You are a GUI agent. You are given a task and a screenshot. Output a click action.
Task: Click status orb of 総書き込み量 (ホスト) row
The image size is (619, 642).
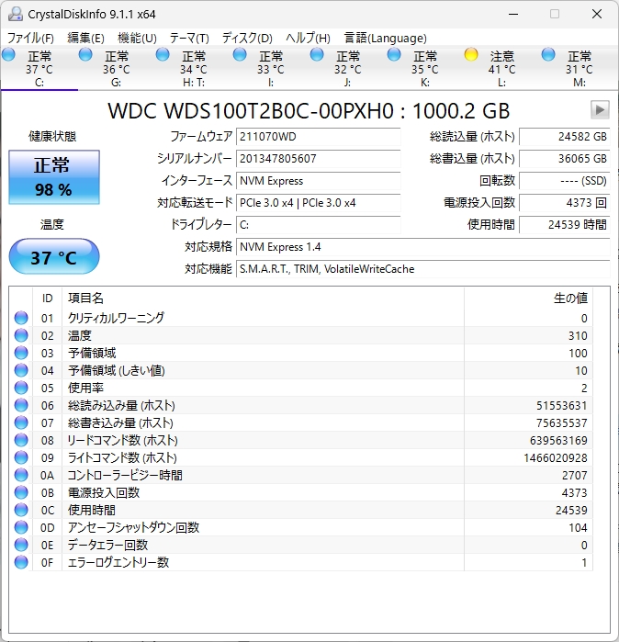pos(21,422)
